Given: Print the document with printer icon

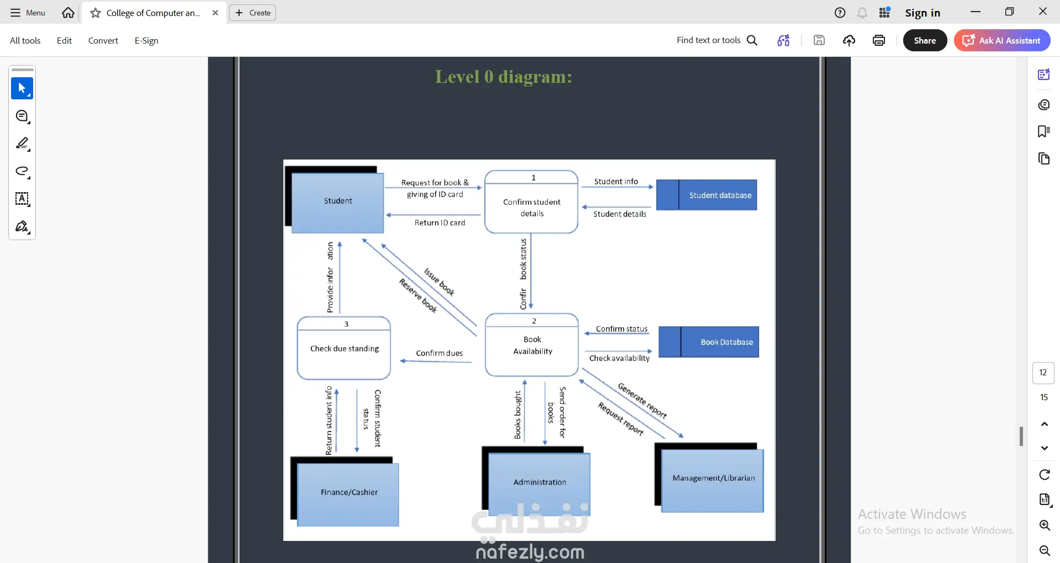Looking at the screenshot, I should (879, 40).
